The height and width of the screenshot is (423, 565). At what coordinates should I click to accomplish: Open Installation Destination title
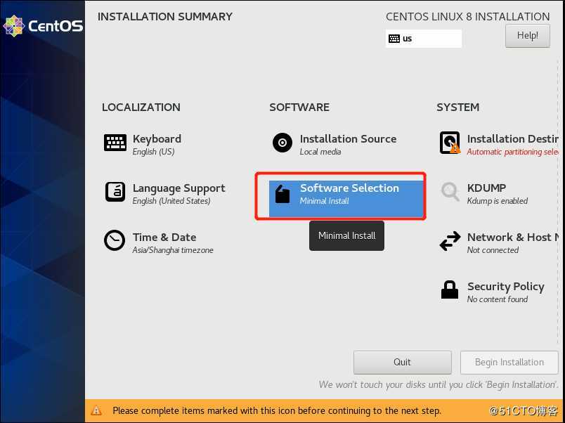pyautogui.click(x=513, y=138)
